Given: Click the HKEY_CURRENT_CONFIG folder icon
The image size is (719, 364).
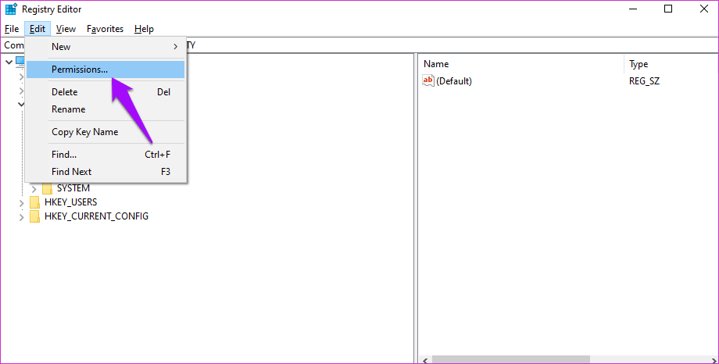Looking at the screenshot, I should coord(34,216).
